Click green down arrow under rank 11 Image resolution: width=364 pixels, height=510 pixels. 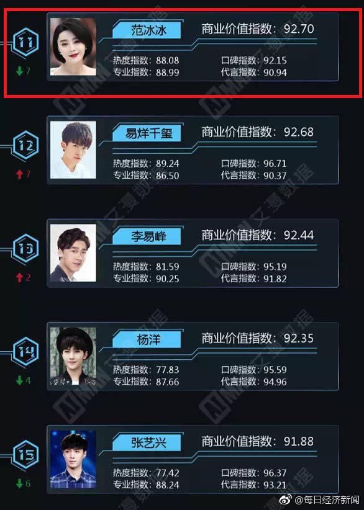[x=19, y=71]
